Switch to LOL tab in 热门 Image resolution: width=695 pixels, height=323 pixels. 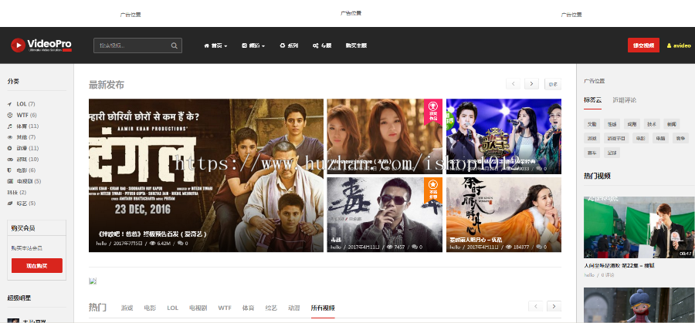click(172, 308)
